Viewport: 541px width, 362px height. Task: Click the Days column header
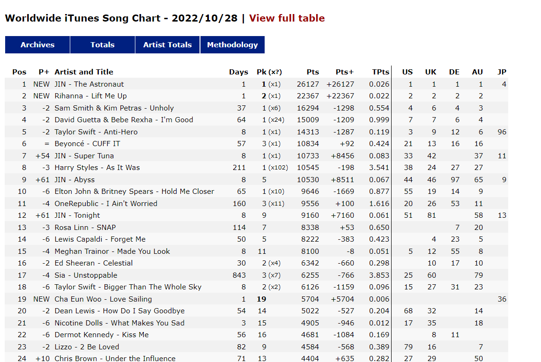tap(238, 72)
